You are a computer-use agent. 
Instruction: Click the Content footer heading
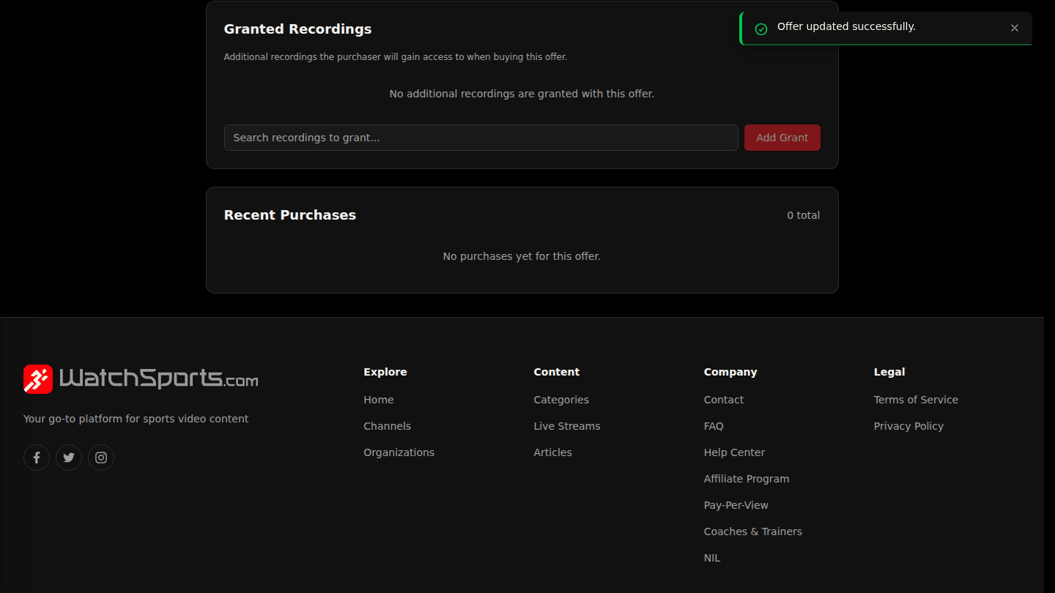tap(557, 372)
